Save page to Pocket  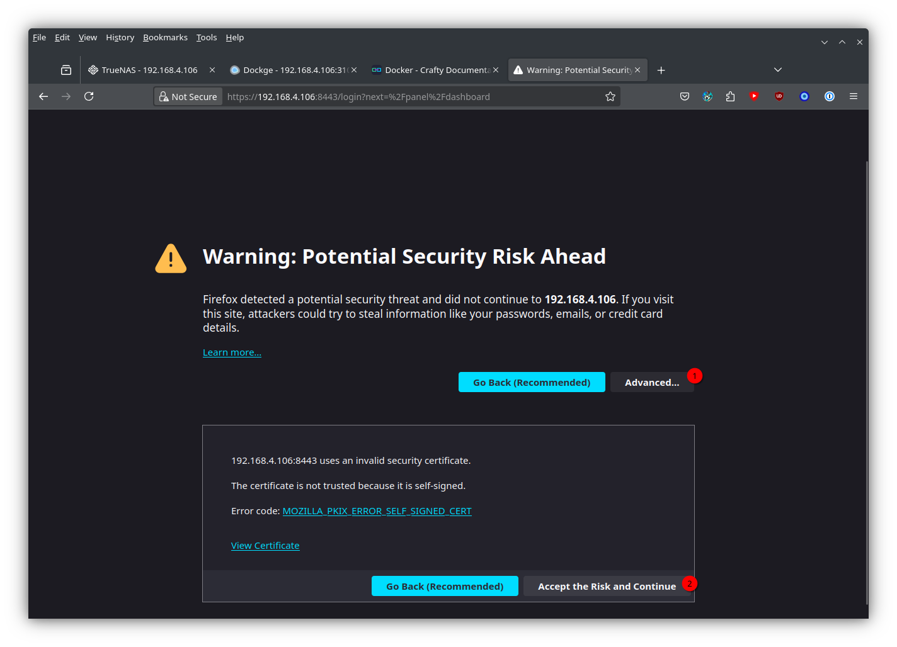[685, 96]
